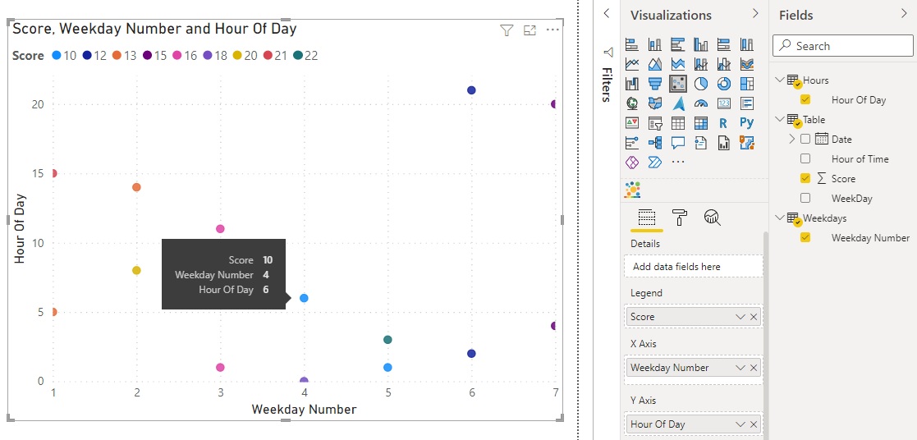
Task: Open the Weekday Number X Axis dropdown
Action: 740,368
